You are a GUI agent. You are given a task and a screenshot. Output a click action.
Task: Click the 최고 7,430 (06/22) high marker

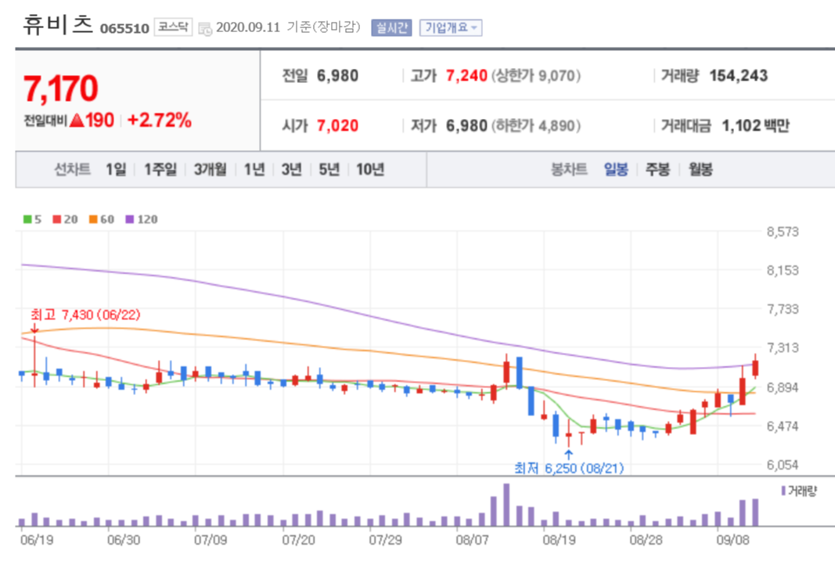(85, 315)
